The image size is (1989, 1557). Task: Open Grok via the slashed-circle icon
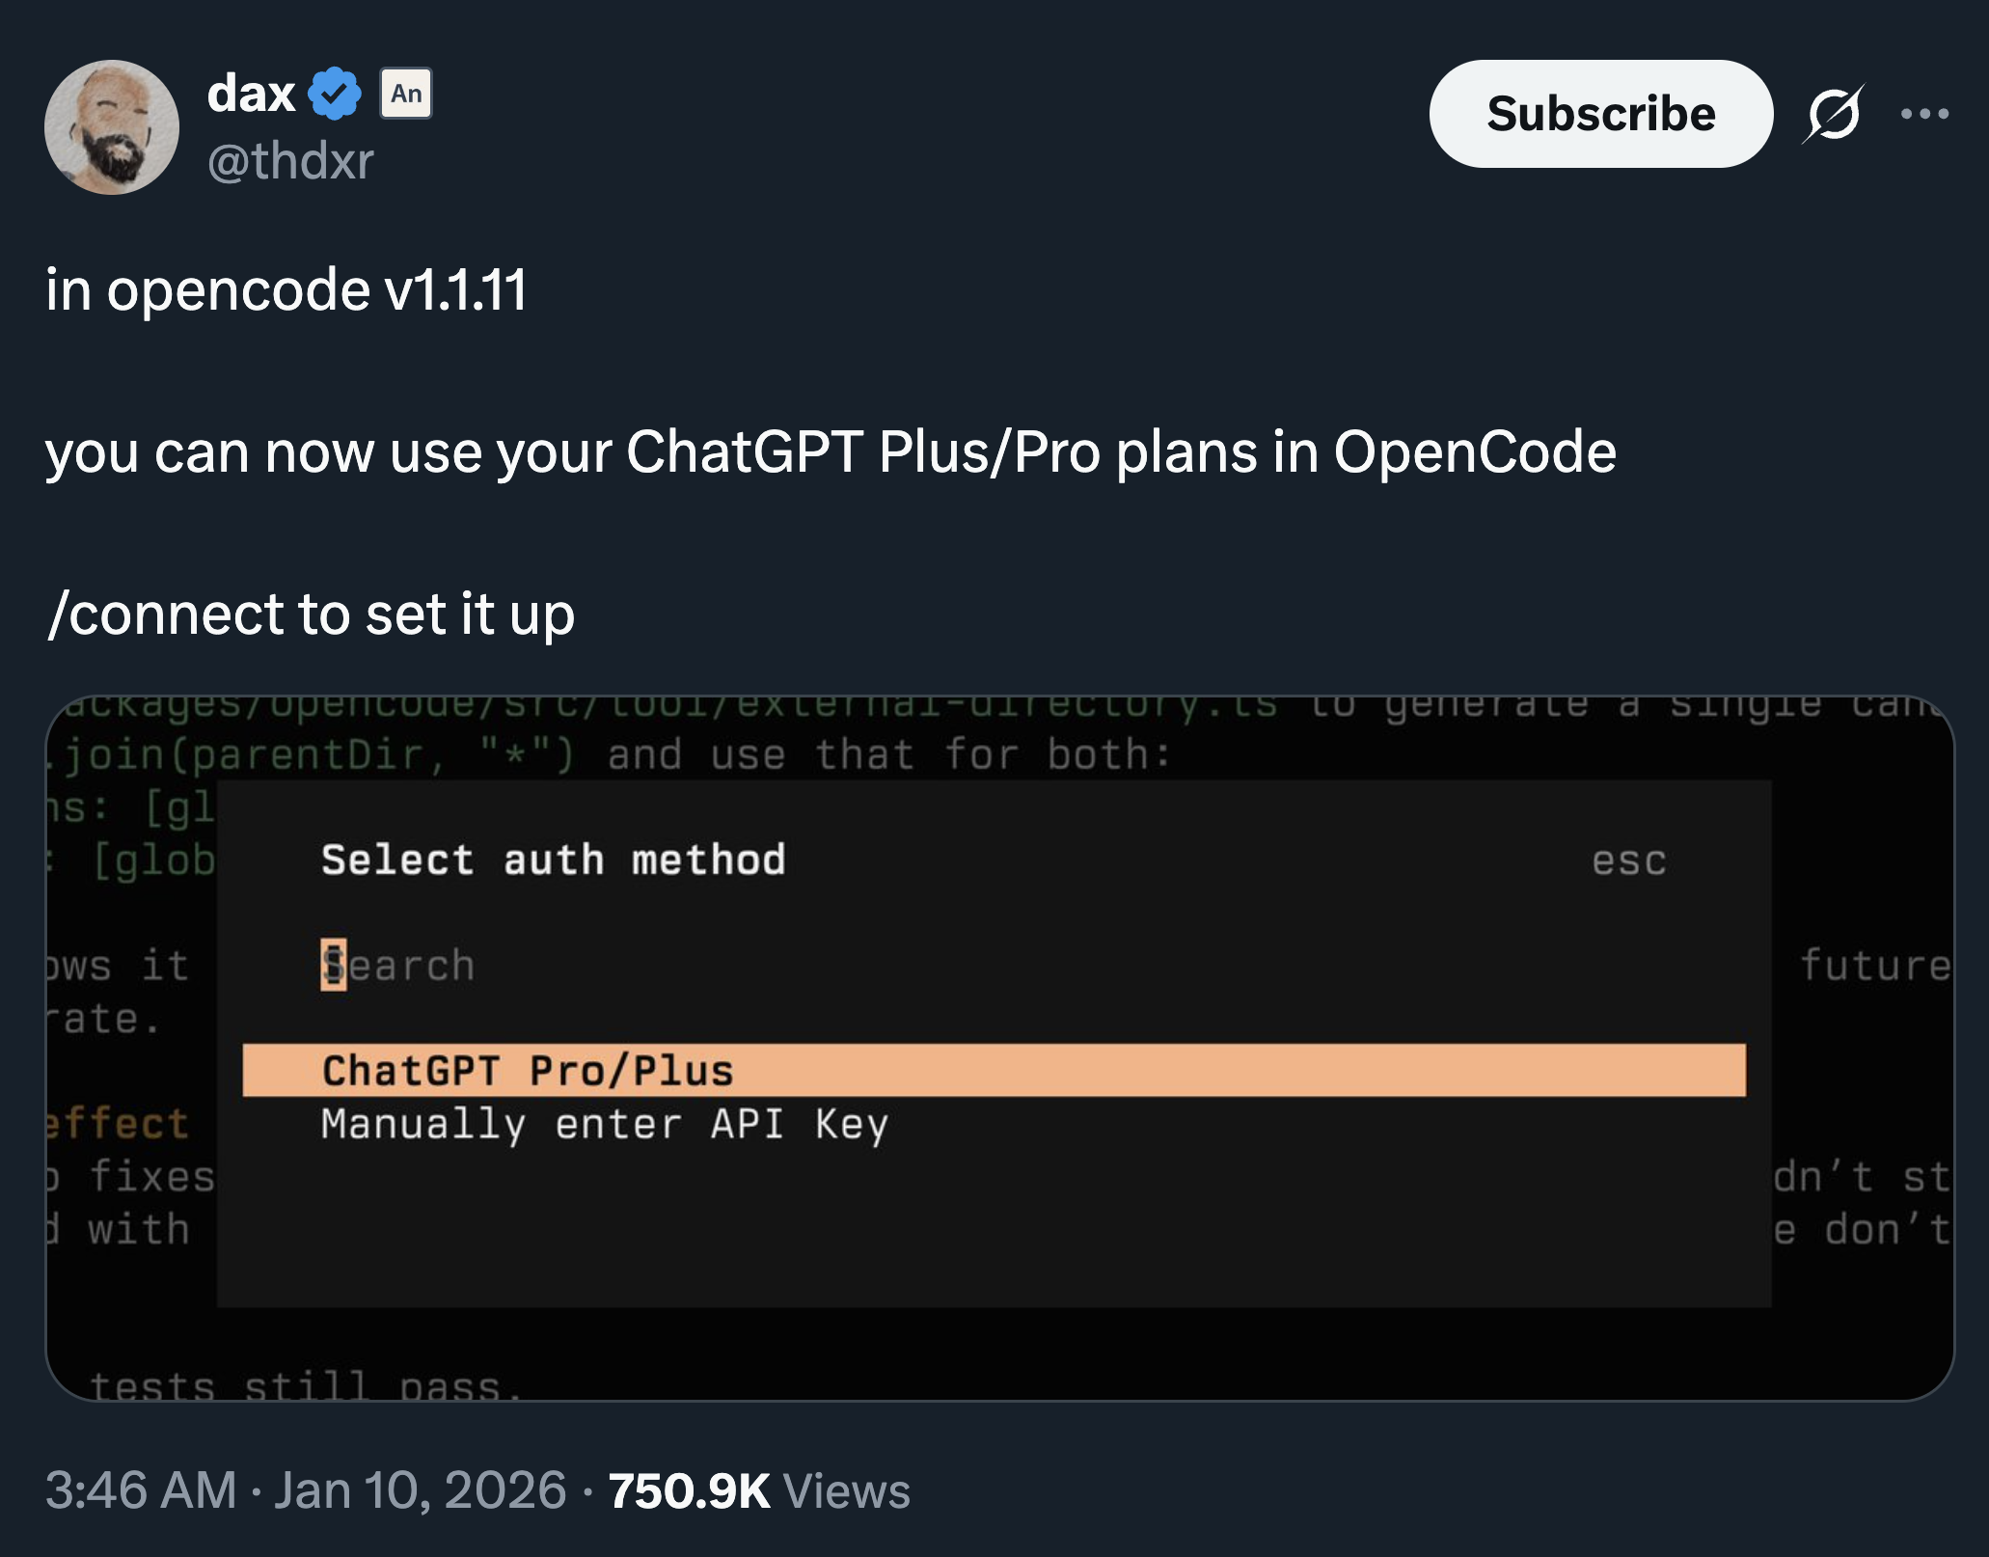click(1833, 115)
